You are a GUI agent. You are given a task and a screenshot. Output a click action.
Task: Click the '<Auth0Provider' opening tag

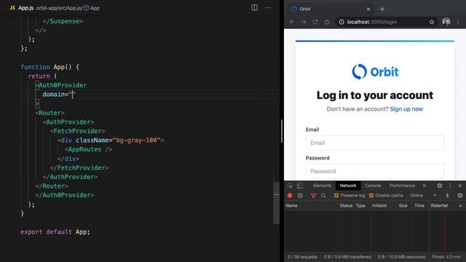click(x=61, y=85)
